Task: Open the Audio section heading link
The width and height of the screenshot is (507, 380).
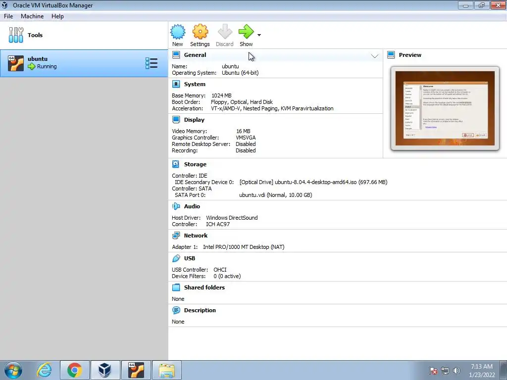Action: pyautogui.click(x=192, y=206)
